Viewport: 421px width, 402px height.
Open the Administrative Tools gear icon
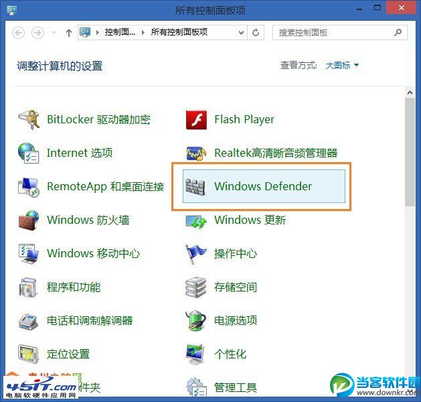(197, 387)
